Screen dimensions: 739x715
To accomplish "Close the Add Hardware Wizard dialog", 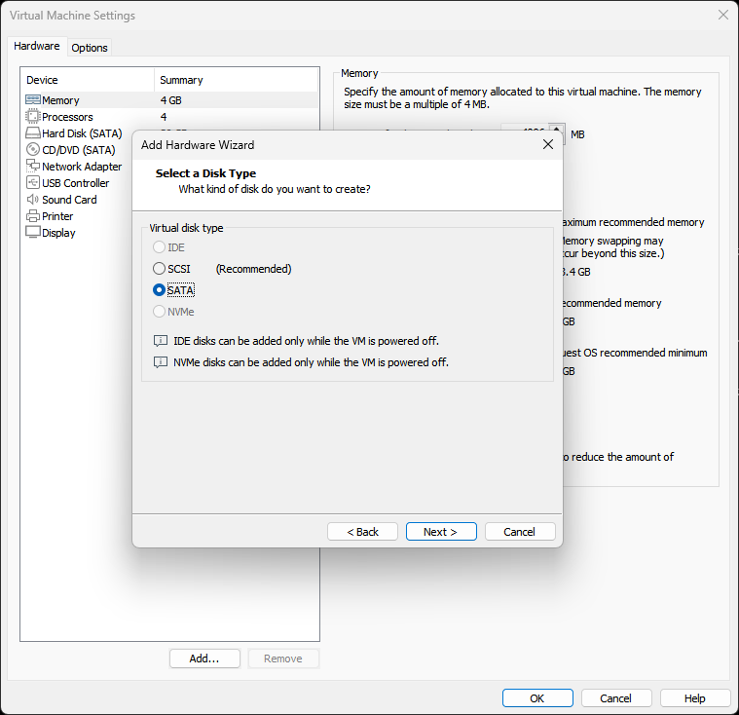I will pos(547,144).
